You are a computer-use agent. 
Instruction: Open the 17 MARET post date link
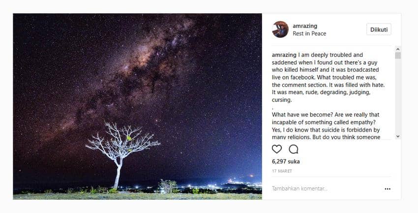click(282, 171)
